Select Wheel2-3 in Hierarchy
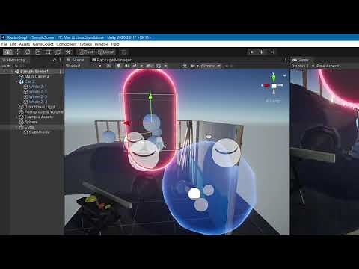359x269 pixels. 38,96
